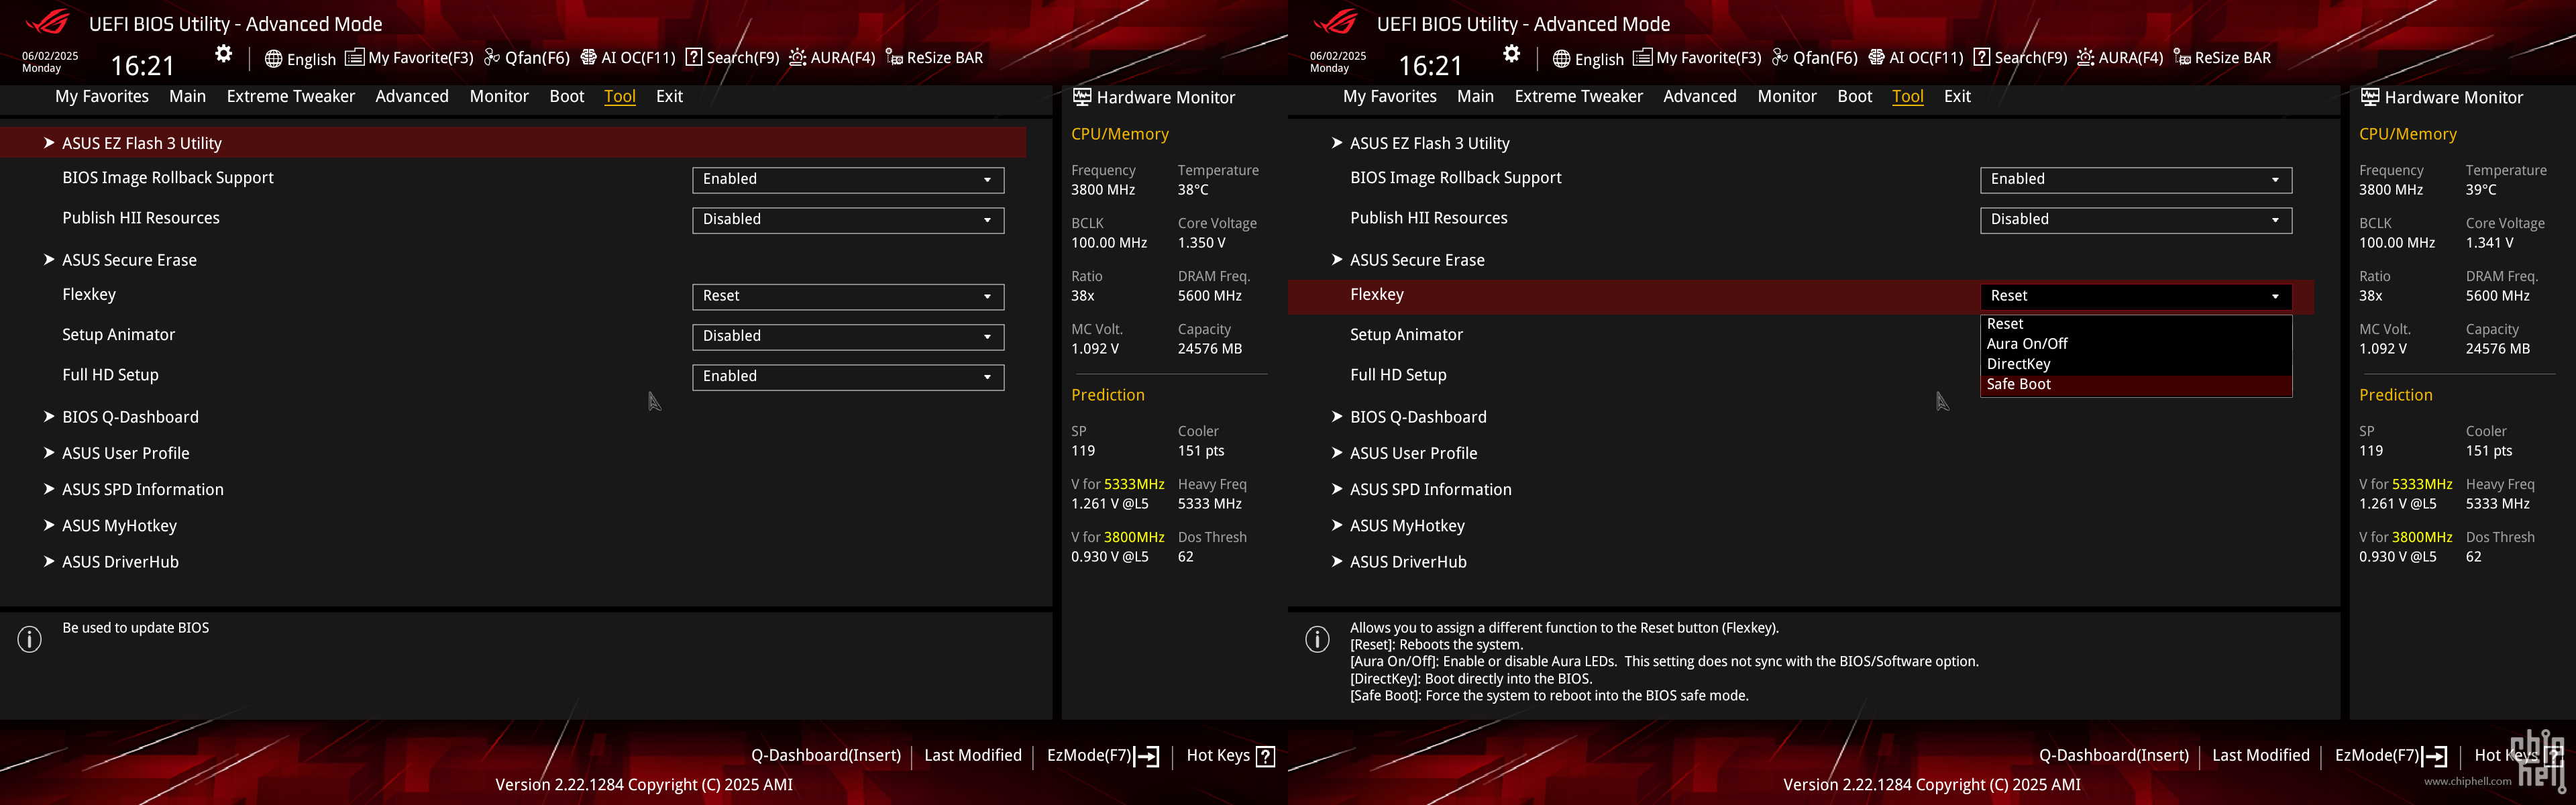The width and height of the screenshot is (2576, 805).
Task: Click info icon beside Flexkey description
Action: coord(1318,639)
